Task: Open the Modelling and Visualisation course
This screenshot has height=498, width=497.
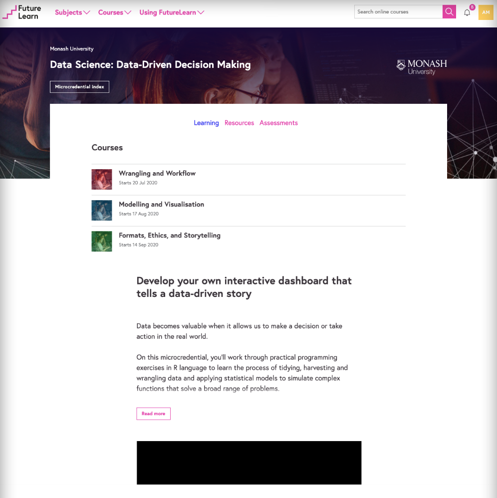Action: pos(161,204)
